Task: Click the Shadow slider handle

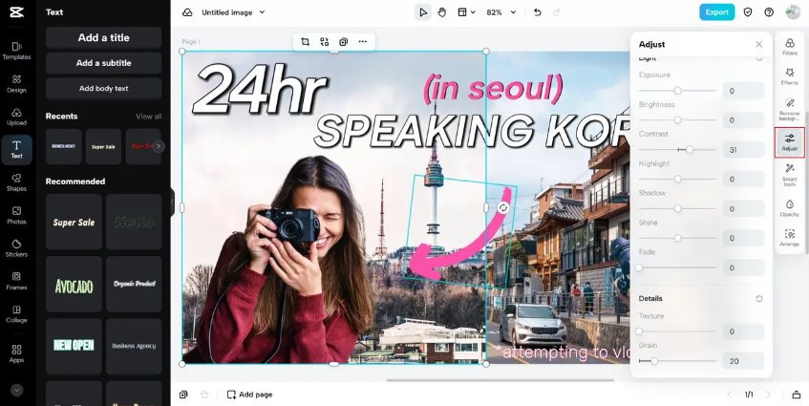Action: [677, 209]
